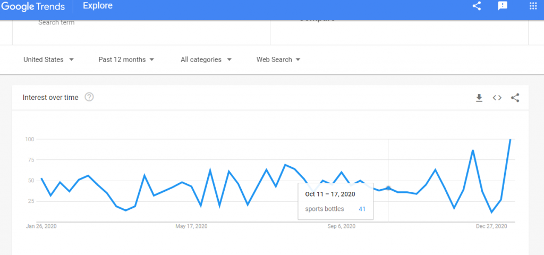Click the Sep 6, 2020 axis label
This screenshot has height=255, width=544.
click(341, 226)
